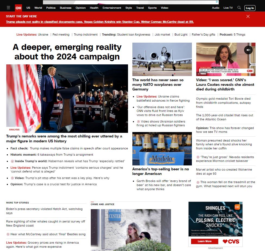
Task: Open the Health section
Action: point(94,8)
